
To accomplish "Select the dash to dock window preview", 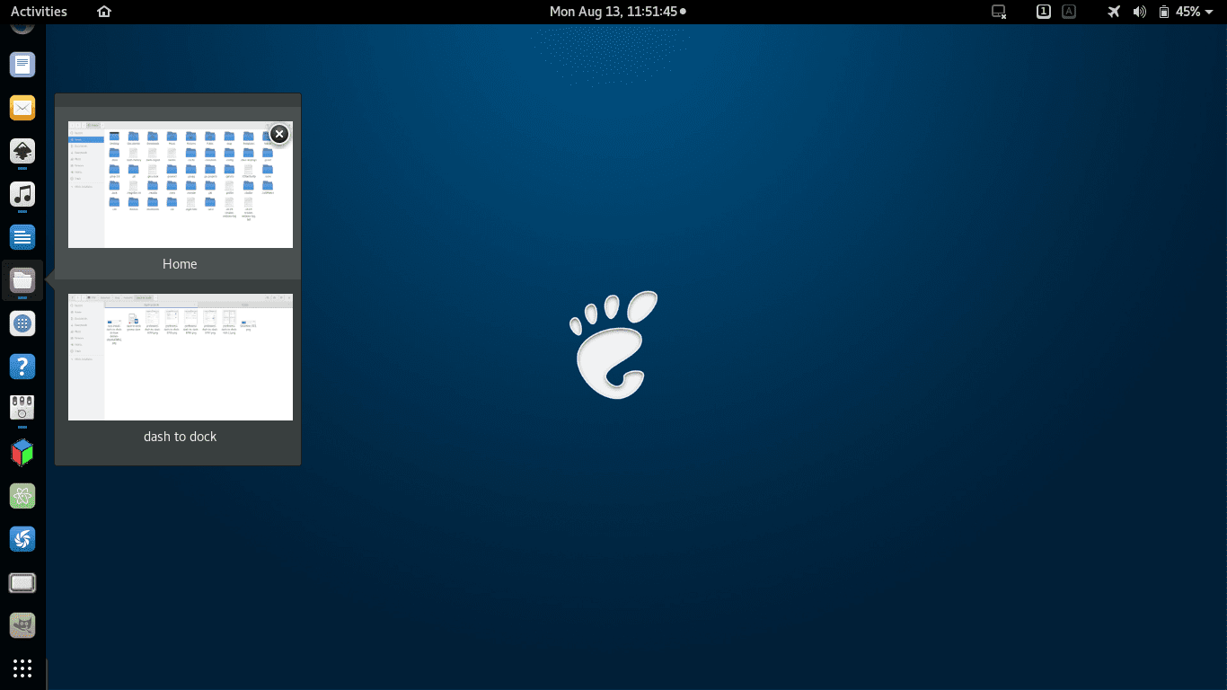I will [x=180, y=357].
